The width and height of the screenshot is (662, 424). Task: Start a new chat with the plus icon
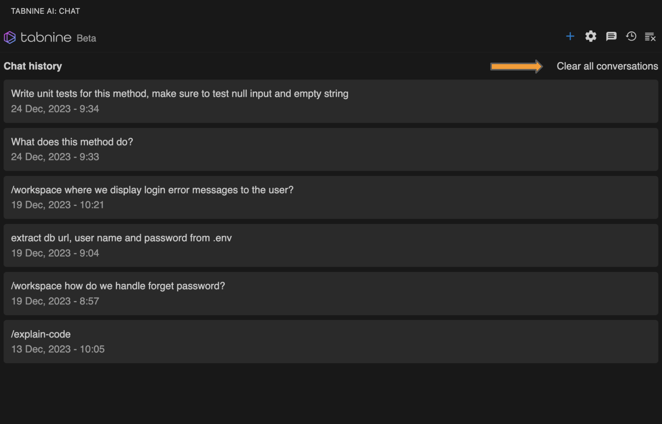570,36
